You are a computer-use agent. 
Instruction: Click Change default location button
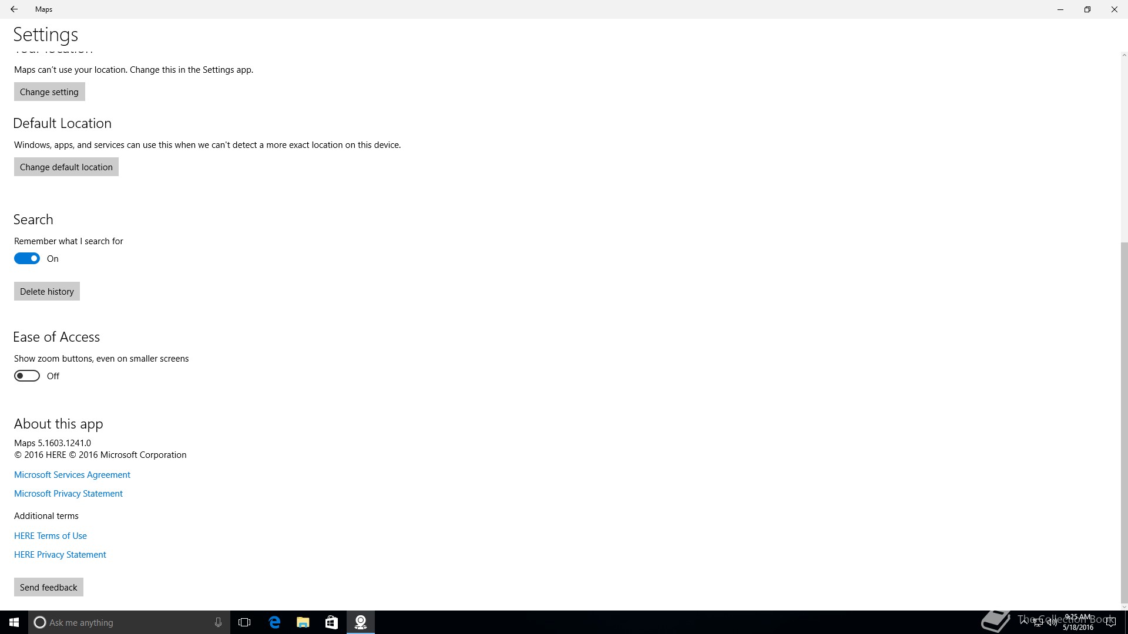tap(66, 167)
